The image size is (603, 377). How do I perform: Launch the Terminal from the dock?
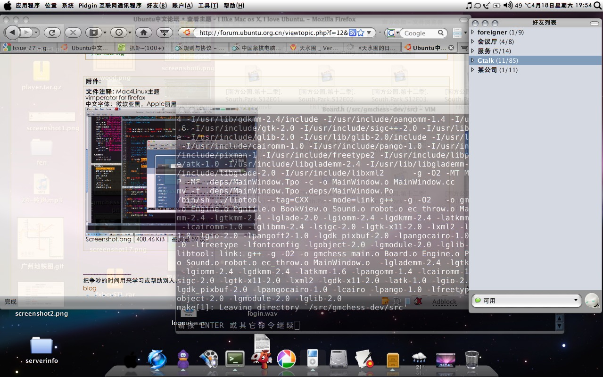[235, 360]
